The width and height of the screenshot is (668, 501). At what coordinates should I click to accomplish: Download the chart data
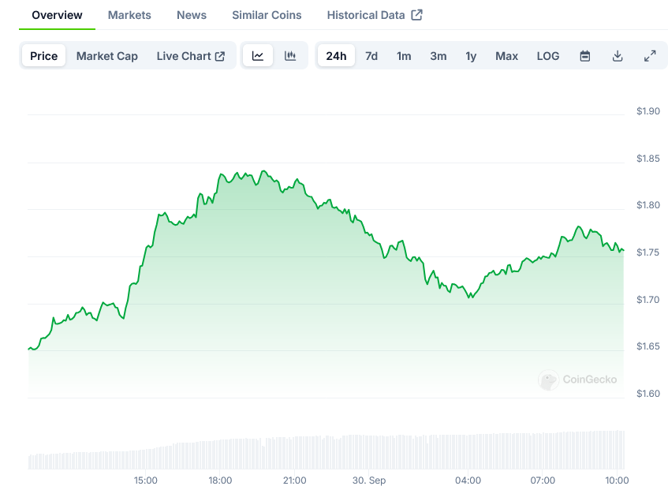click(x=618, y=56)
